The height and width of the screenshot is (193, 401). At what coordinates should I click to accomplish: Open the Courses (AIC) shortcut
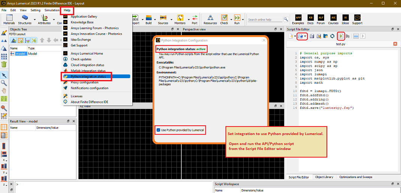tap(333, 18)
